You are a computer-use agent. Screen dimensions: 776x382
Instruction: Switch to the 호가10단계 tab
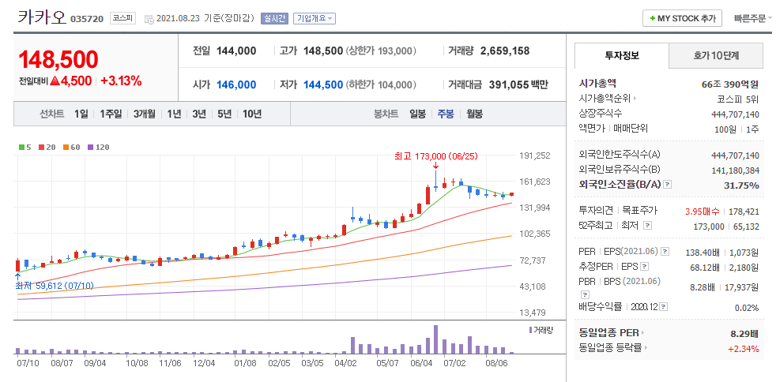(716, 56)
